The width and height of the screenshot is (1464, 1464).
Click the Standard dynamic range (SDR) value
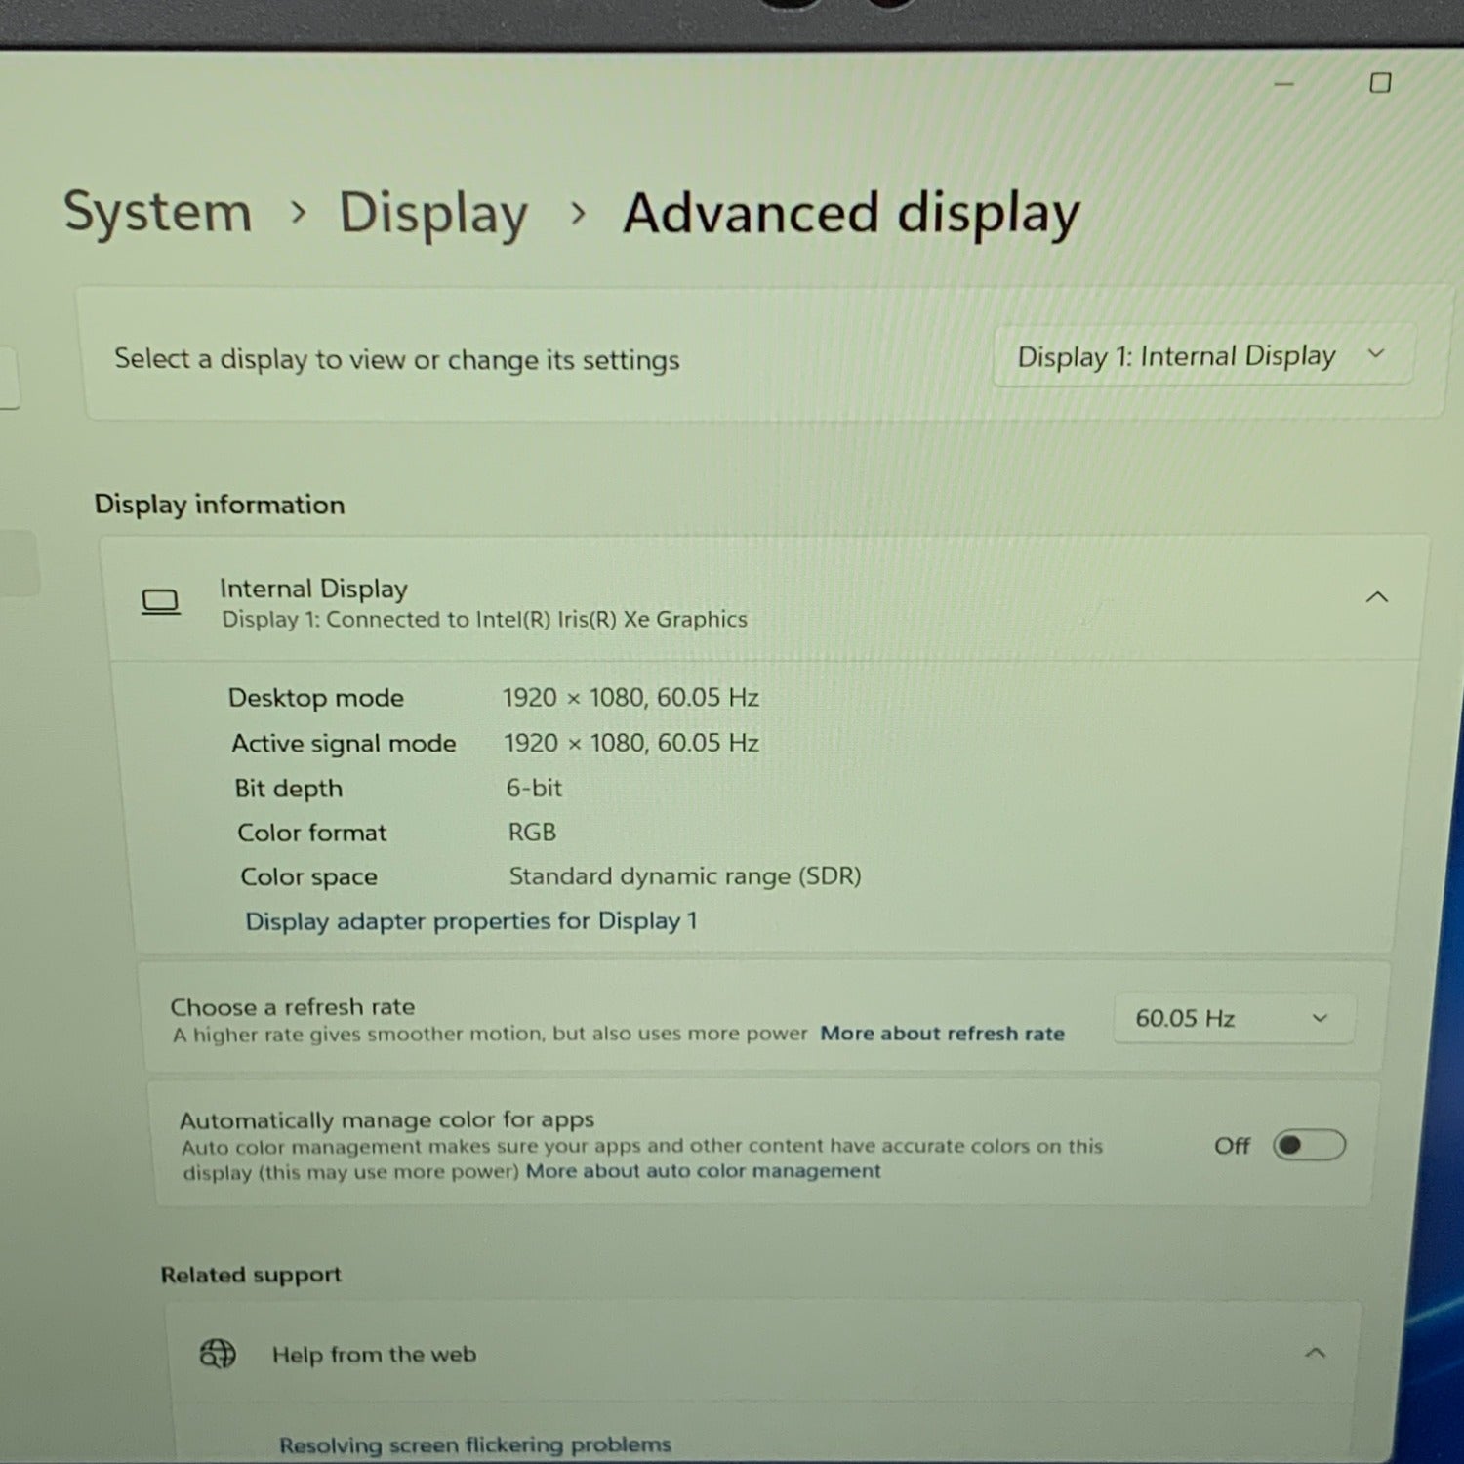click(684, 876)
